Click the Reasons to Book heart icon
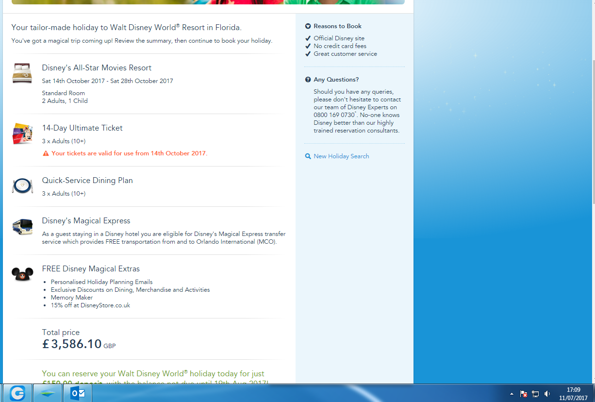 point(308,26)
